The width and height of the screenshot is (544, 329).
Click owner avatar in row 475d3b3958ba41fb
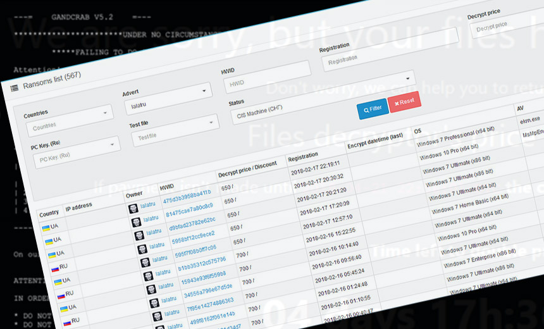pos(133,209)
